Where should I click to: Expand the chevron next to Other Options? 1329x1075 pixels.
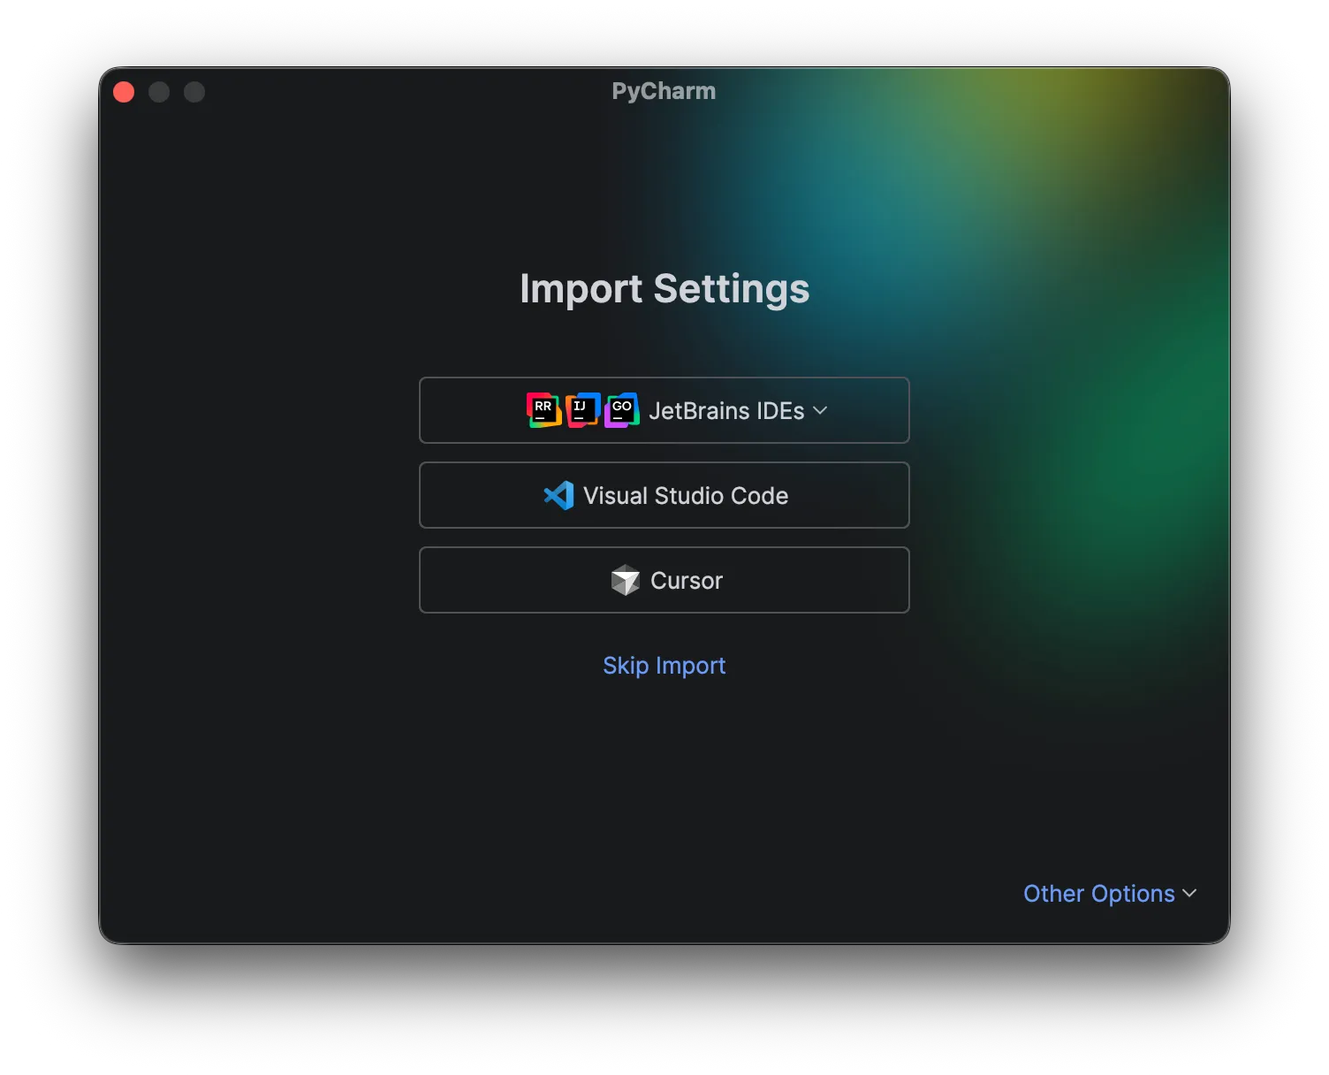click(1189, 894)
